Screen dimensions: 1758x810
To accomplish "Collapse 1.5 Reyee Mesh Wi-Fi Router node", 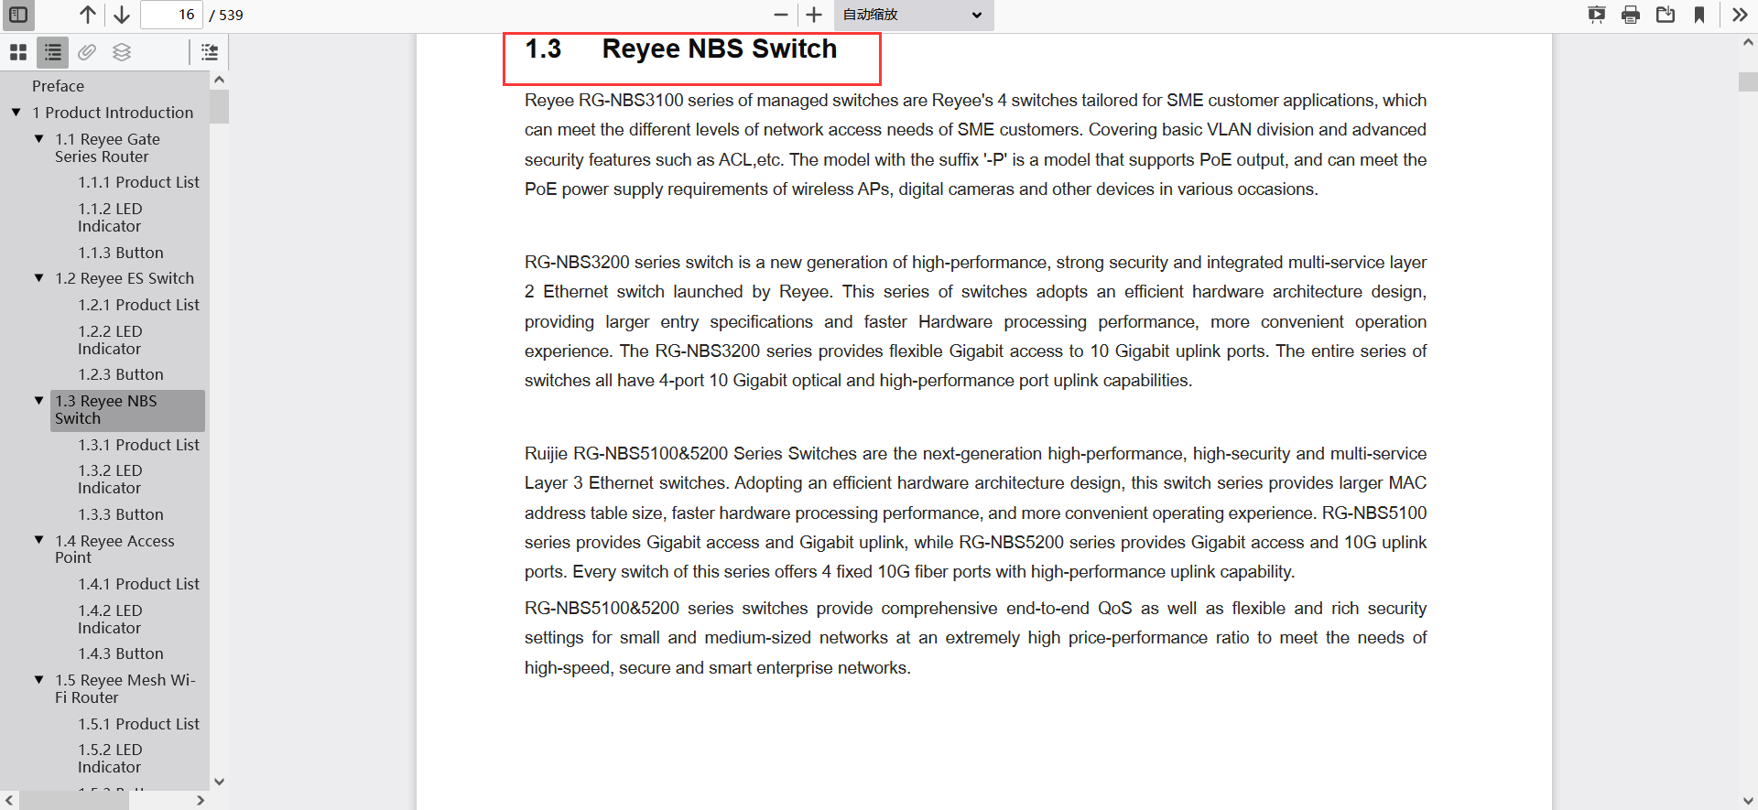I will coord(39,680).
